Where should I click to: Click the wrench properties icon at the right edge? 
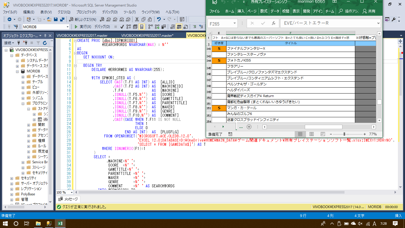point(394,19)
